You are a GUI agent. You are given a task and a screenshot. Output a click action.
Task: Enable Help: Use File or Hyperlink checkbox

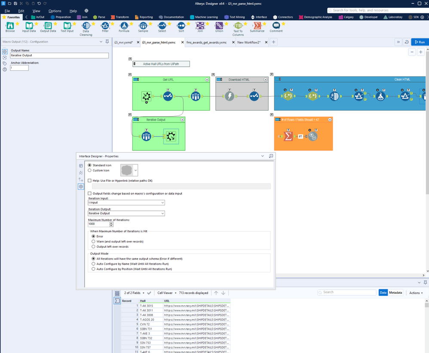click(89, 181)
